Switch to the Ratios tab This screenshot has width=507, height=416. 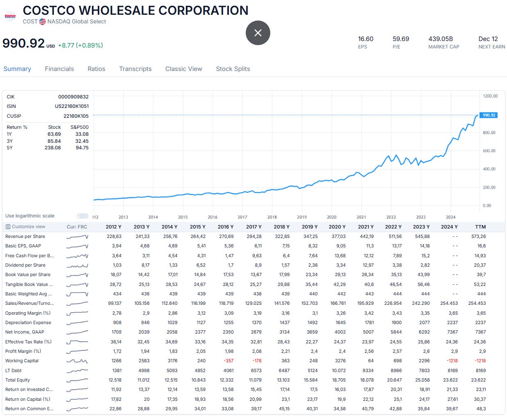click(96, 69)
